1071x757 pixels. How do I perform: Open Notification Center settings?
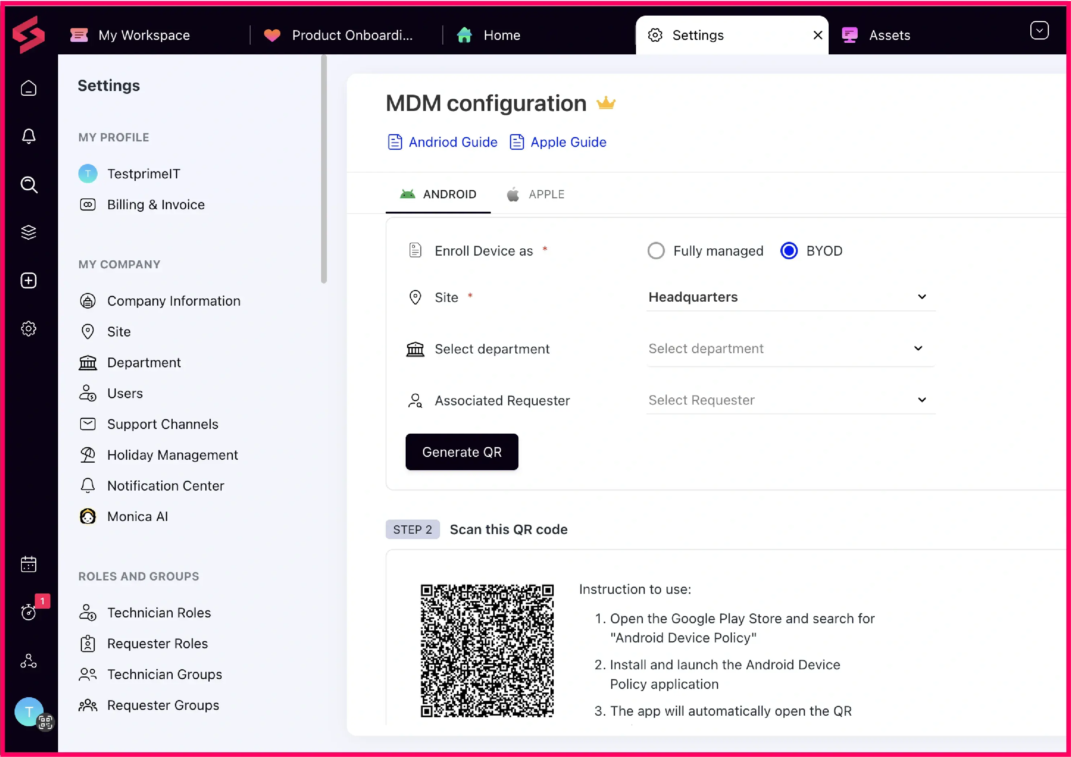click(x=152, y=486)
